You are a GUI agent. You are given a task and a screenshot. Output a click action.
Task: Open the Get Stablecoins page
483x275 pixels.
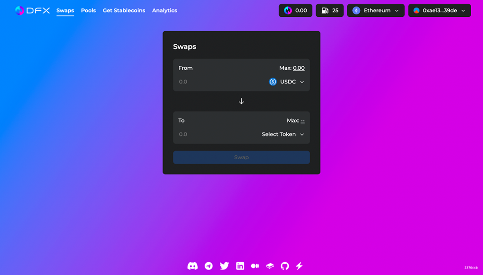coord(124,10)
